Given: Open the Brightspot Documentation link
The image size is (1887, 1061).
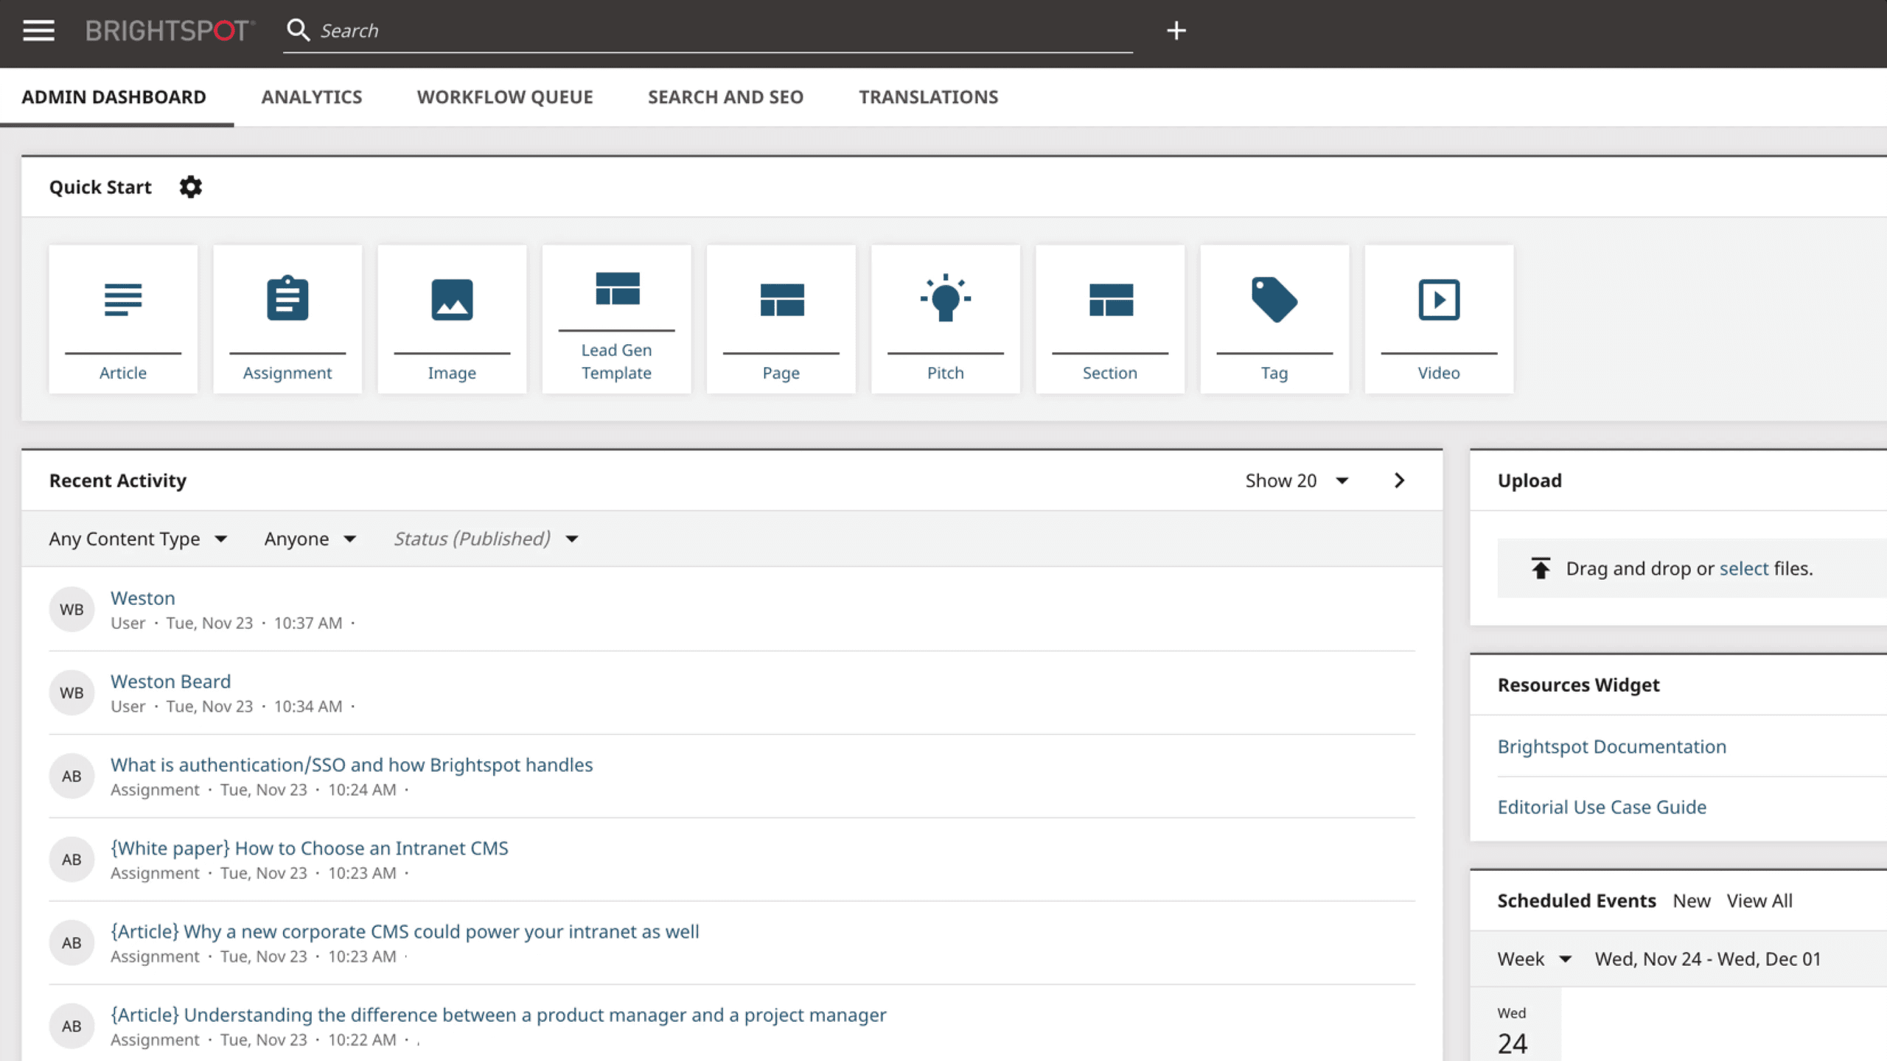Looking at the screenshot, I should tap(1611, 746).
